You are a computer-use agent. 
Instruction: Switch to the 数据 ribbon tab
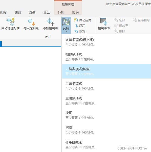point(75,13)
